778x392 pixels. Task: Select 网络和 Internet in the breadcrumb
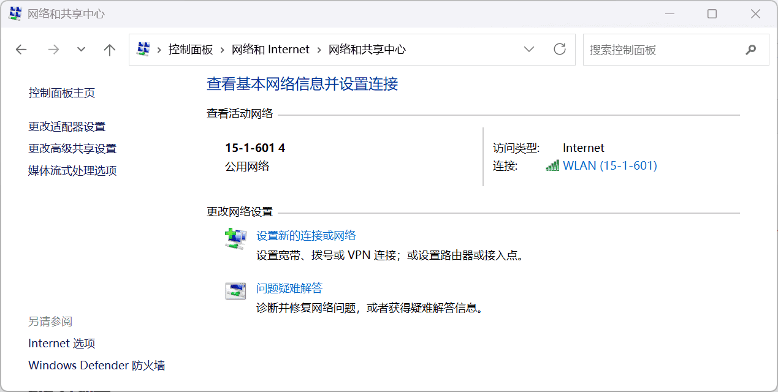point(270,50)
